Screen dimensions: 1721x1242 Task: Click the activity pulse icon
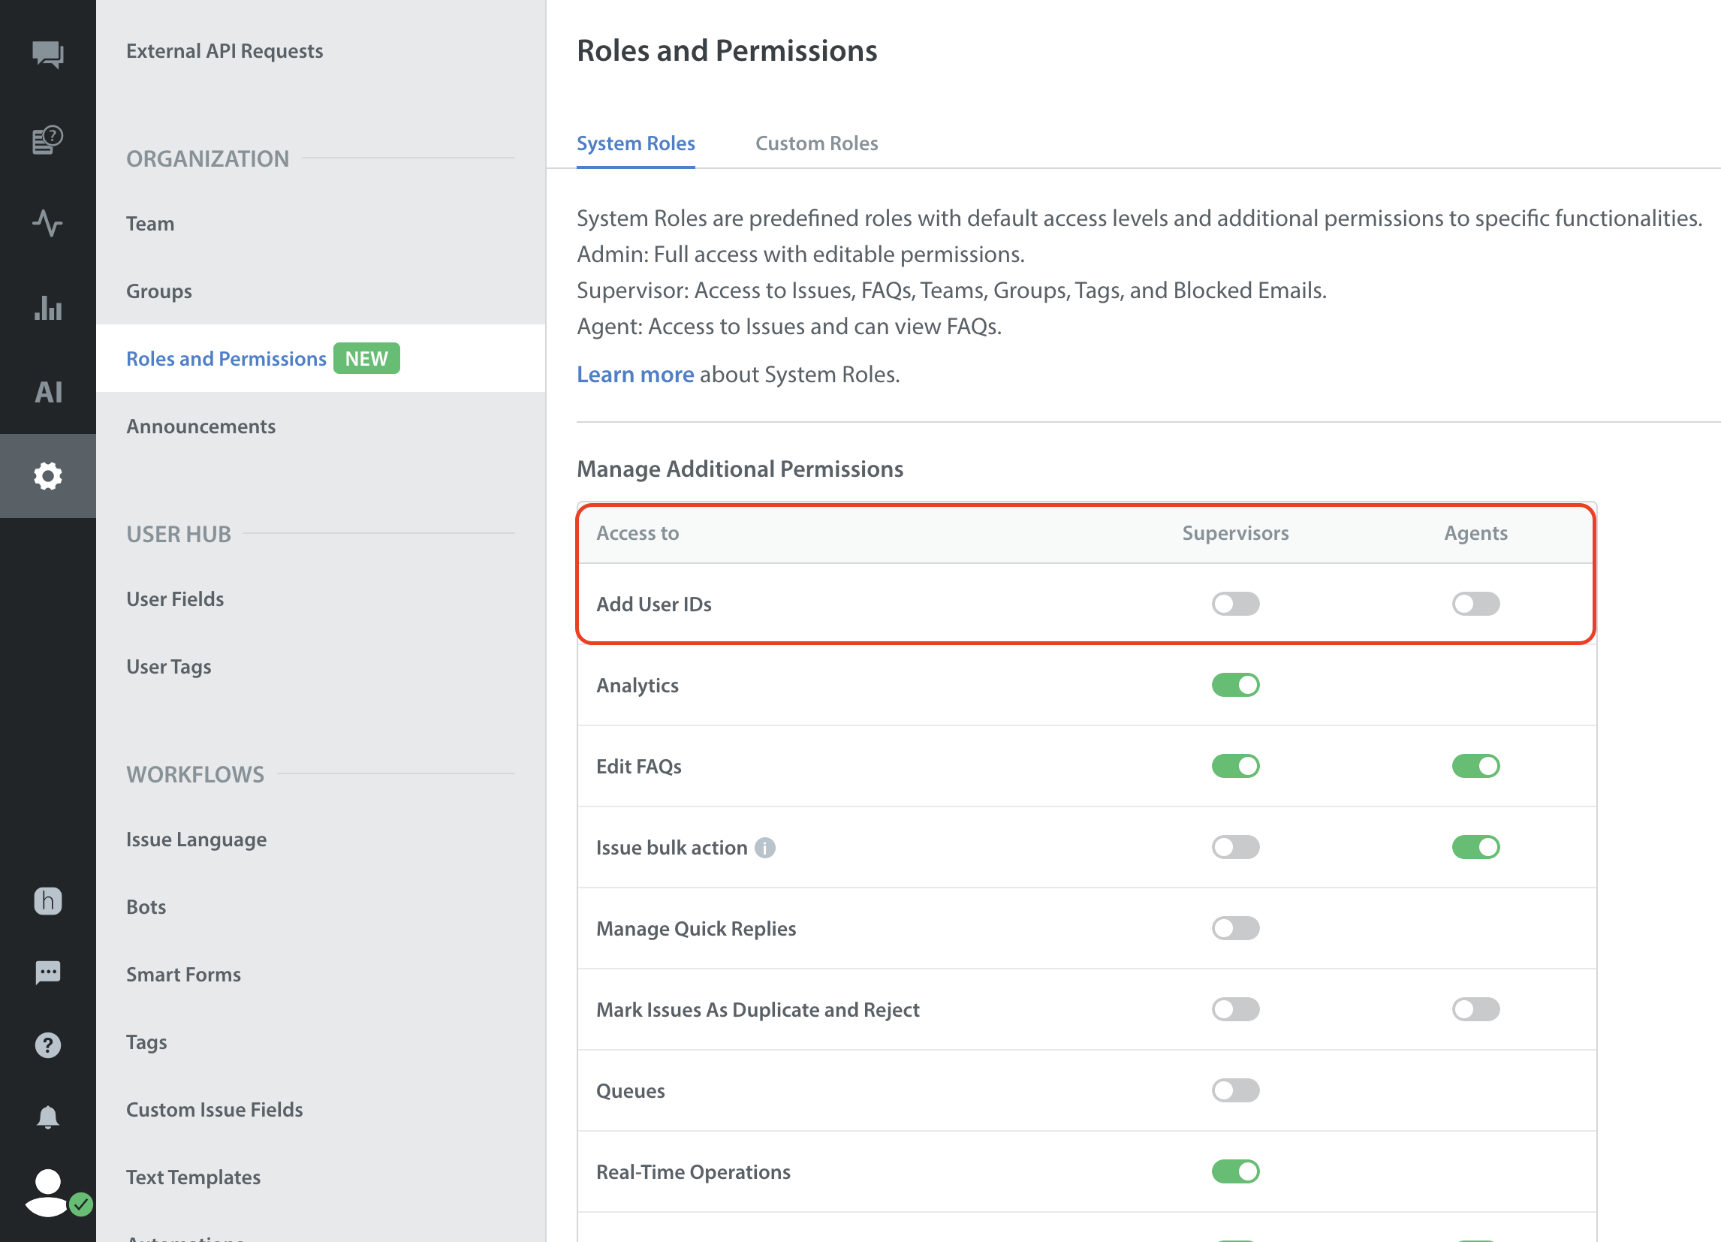(48, 223)
